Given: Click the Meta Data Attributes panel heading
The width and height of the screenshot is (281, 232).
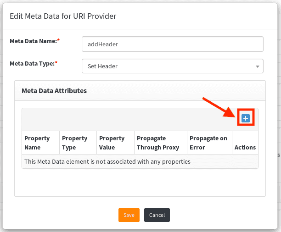Looking at the screenshot, I should [x=54, y=91].
